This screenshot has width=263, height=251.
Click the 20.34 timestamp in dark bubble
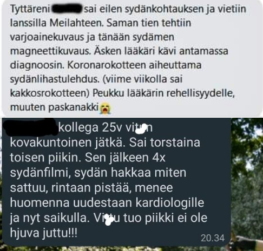pyautogui.click(x=213, y=238)
